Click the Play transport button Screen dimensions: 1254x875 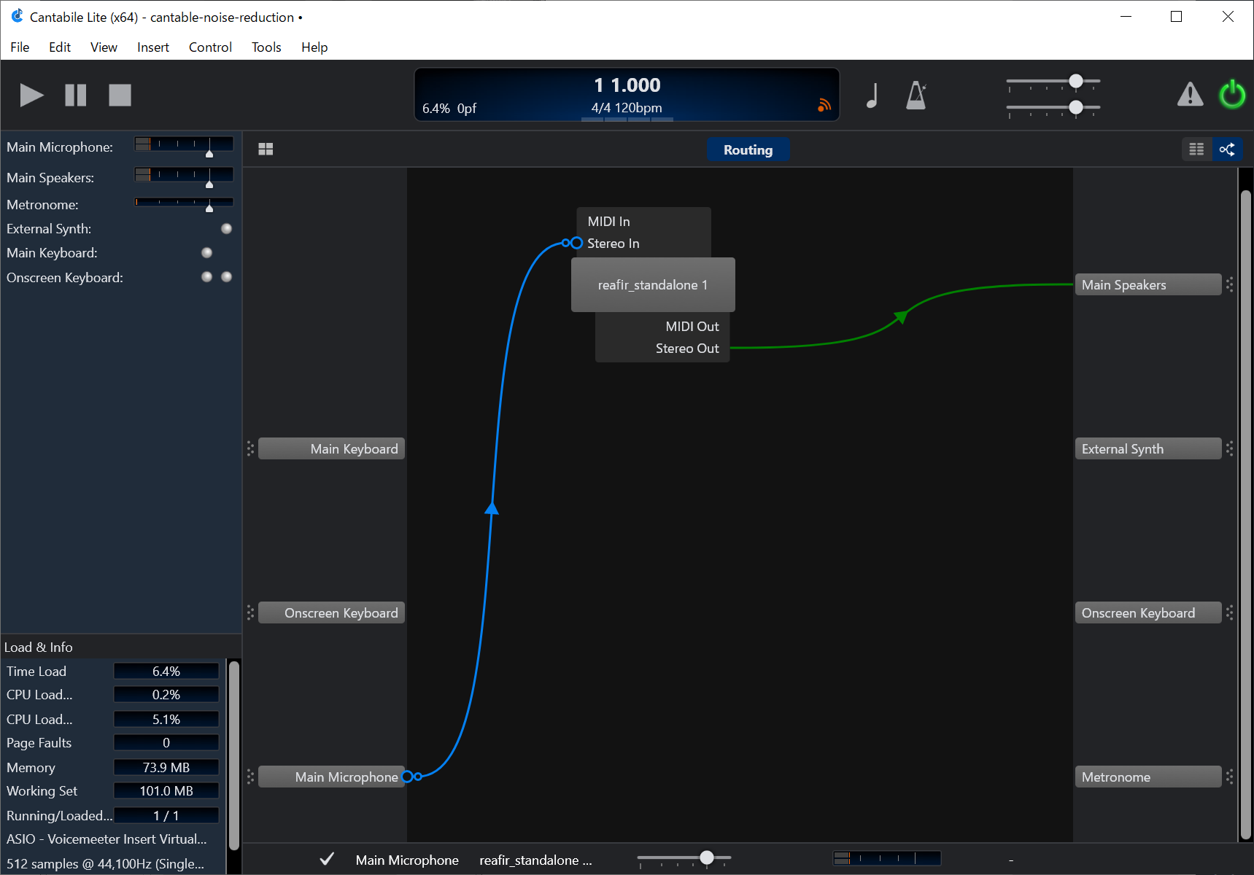pos(31,96)
